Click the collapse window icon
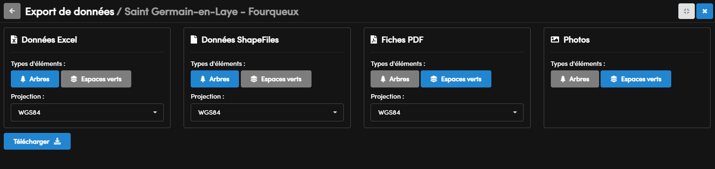This screenshot has width=715, height=169. coord(686,11)
